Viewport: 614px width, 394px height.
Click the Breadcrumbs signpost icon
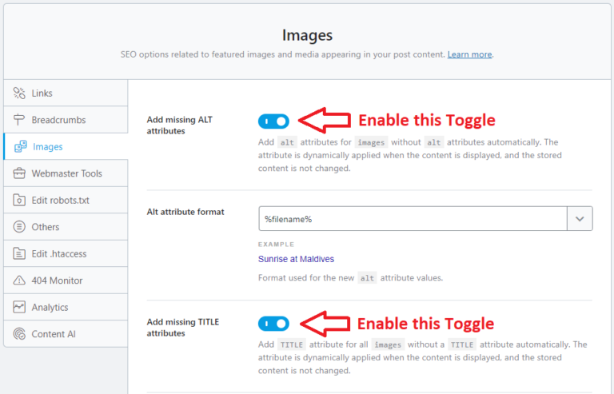pos(20,120)
